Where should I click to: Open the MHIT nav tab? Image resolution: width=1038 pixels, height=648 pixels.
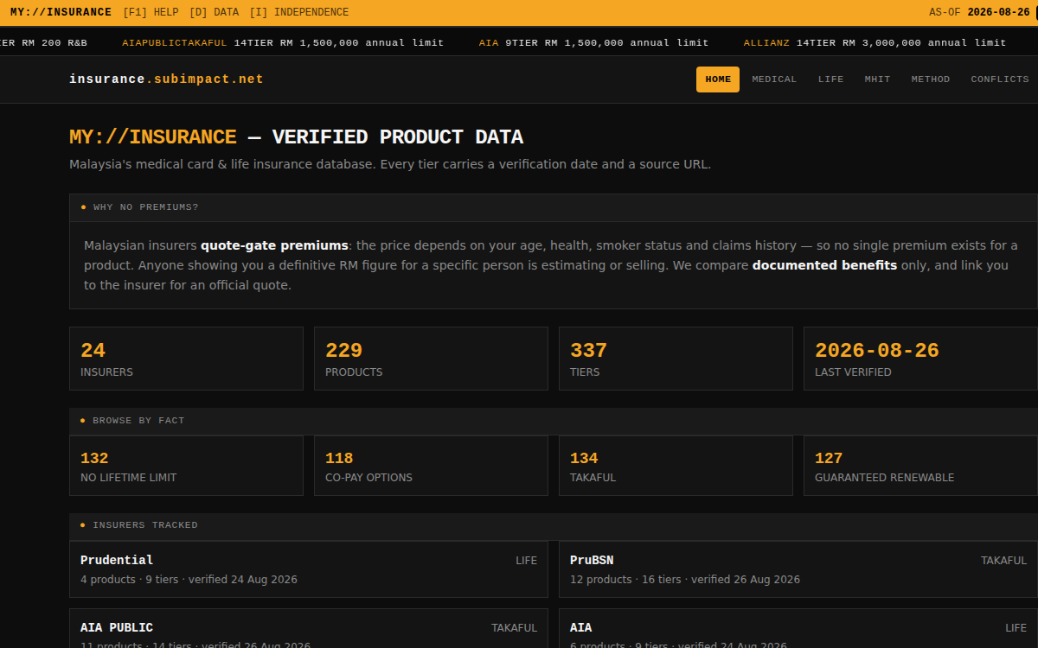point(877,79)
